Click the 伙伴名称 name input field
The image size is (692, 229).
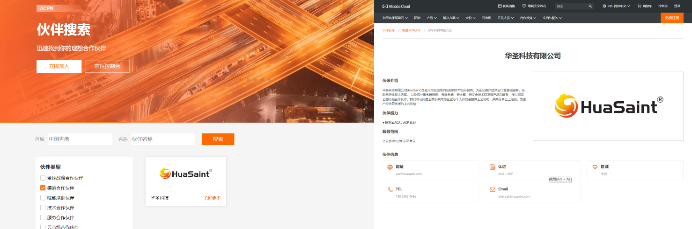162,139
